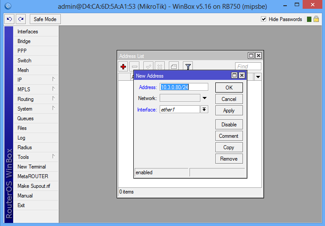The height and width of the screenshot is (226, 325).
Task: Click the Address input field
Action: tap(184, 87)
